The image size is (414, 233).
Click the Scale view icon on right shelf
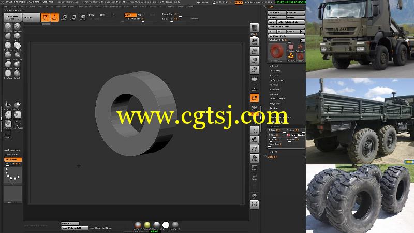pos(255,149)
